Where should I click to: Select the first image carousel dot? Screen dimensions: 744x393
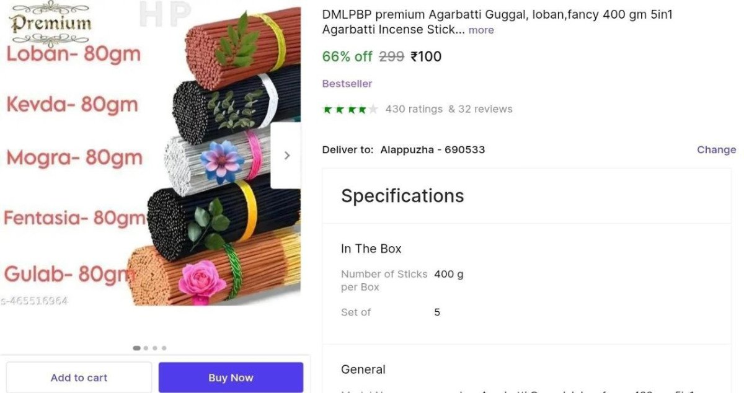[x=136, y=348]
